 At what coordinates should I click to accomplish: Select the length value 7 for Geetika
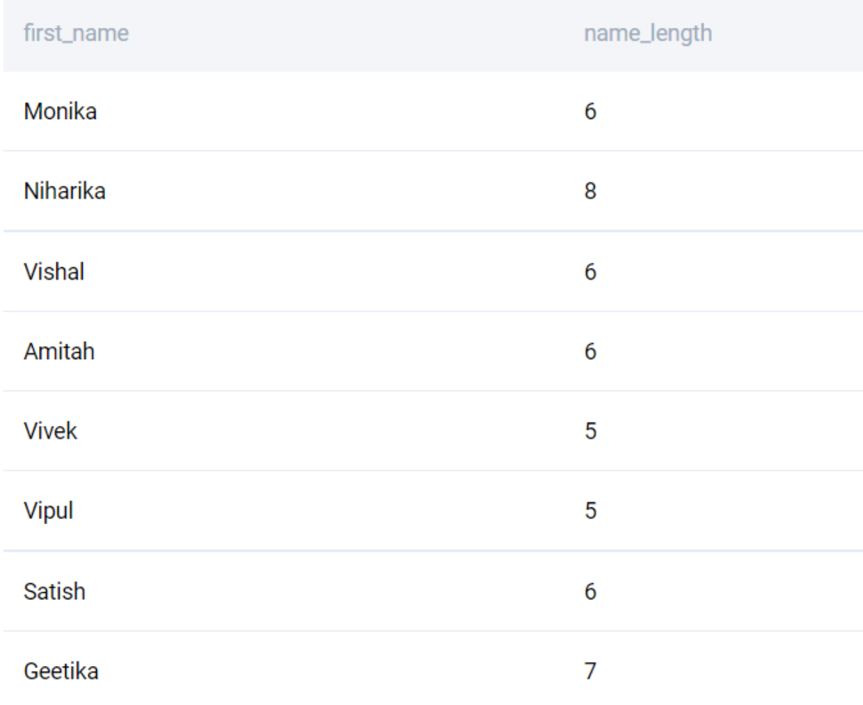pos(590,671)
